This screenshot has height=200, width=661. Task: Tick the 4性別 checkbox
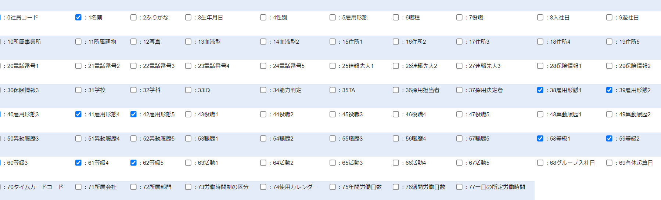click(263, 17)
